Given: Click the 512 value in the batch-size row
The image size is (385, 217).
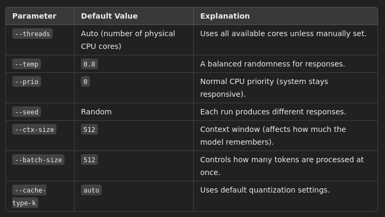Looking at the screenshot, I should [x=89, y=160].
